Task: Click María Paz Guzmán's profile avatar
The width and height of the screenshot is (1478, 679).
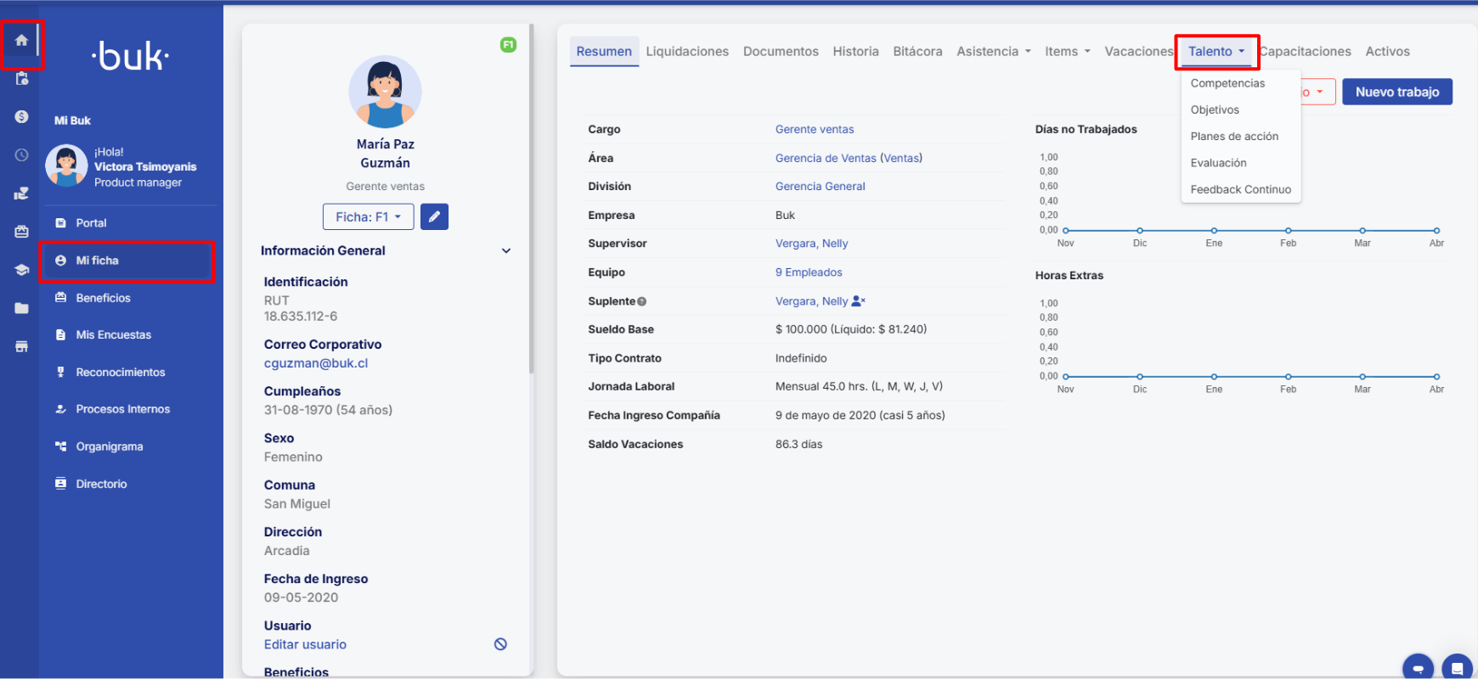Action: [x=385, y=92]
